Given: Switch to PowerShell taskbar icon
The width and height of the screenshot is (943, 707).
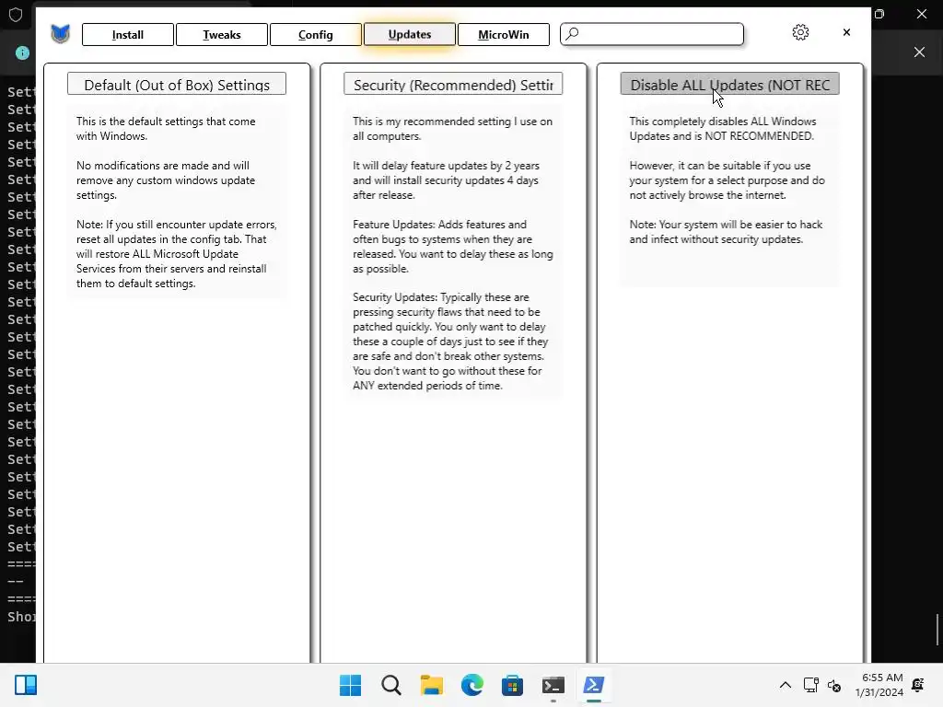Looking at the screenshot, I should click(594, 685).
